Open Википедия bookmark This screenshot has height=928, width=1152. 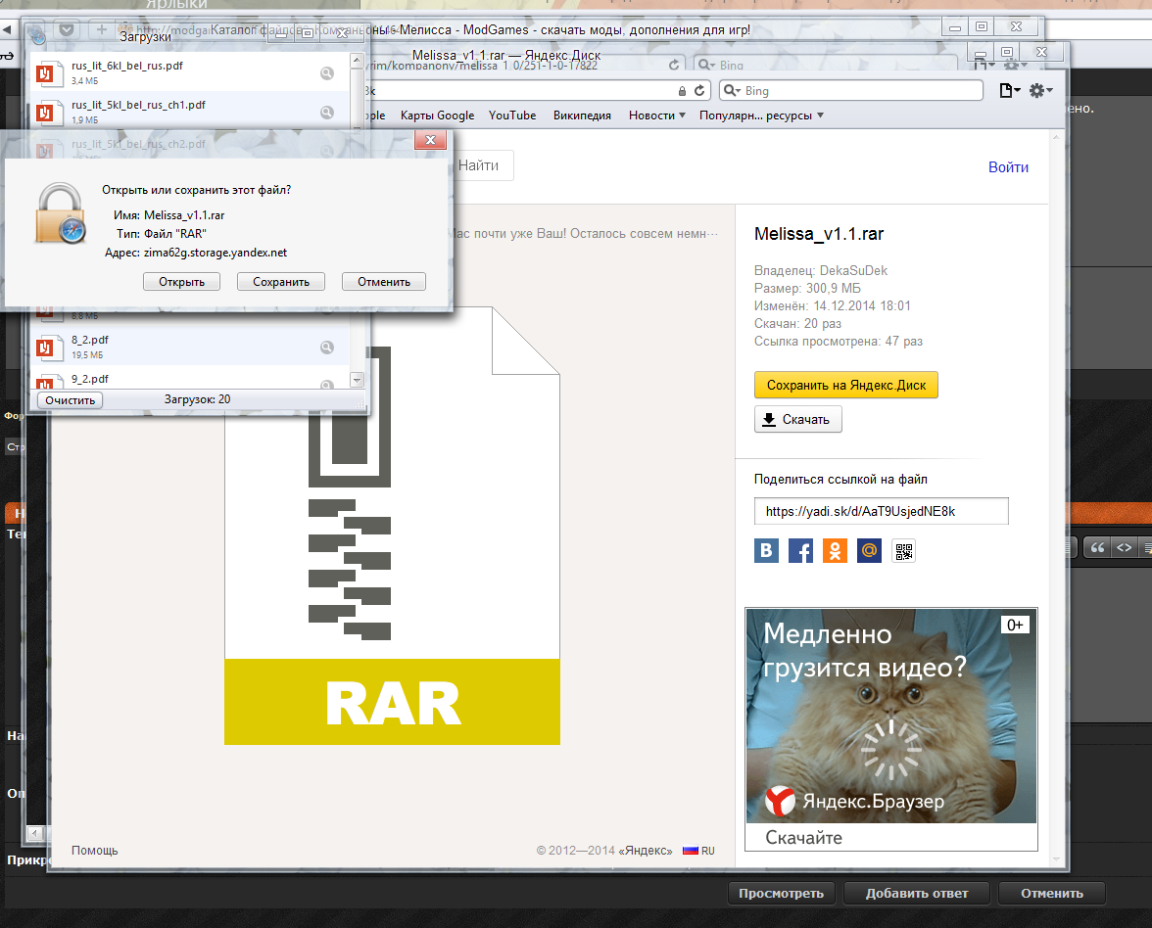point(582,116)
